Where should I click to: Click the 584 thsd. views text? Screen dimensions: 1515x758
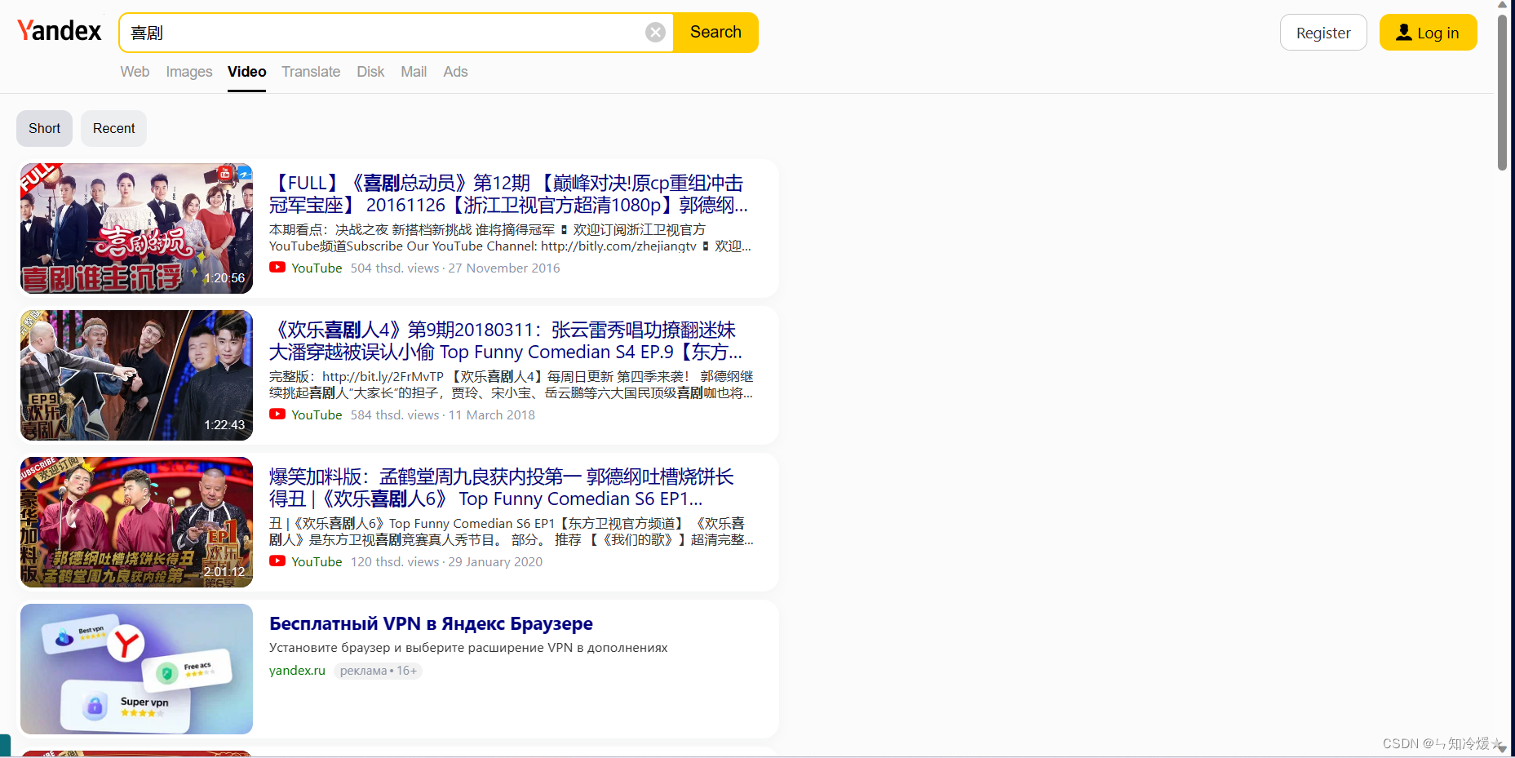click(x=395, y=414)
